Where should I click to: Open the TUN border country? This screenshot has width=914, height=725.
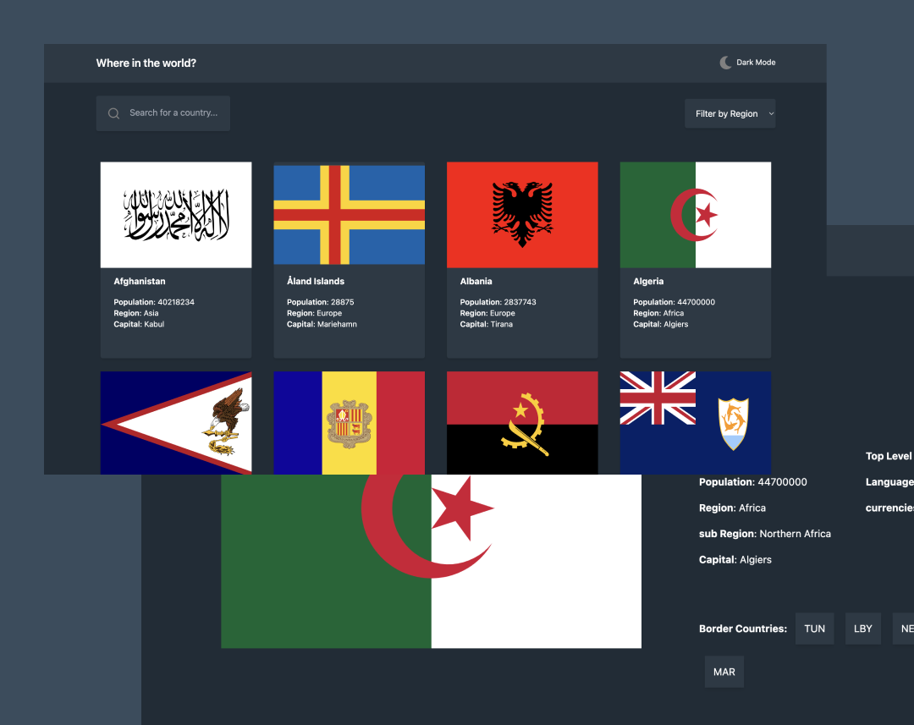814,628
